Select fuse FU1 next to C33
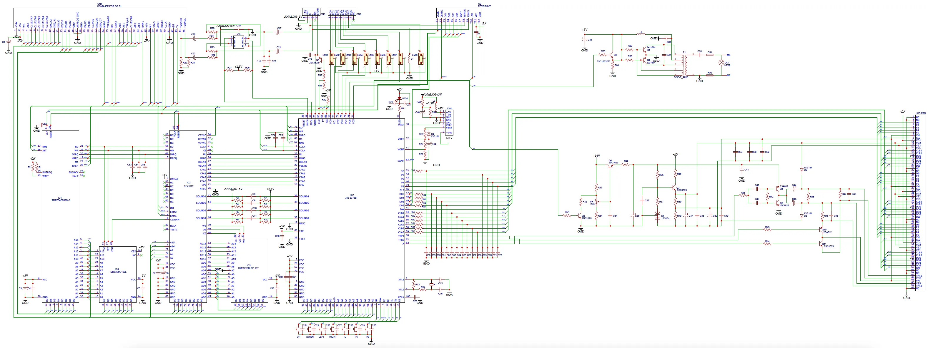 710,55
